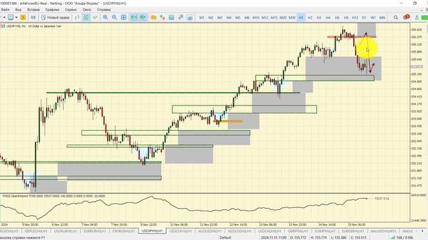Open the Вставка menu
Viewport: 428px width, 240px height.
coord(33,9)
